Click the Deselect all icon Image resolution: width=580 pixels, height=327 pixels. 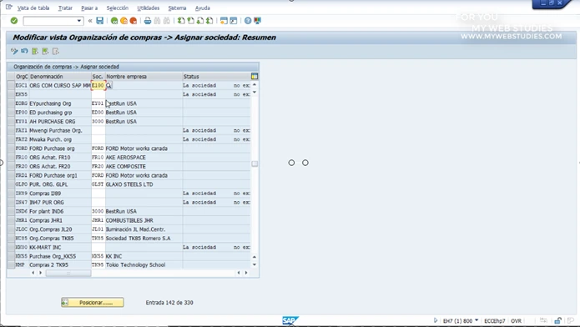pos(55,51)
